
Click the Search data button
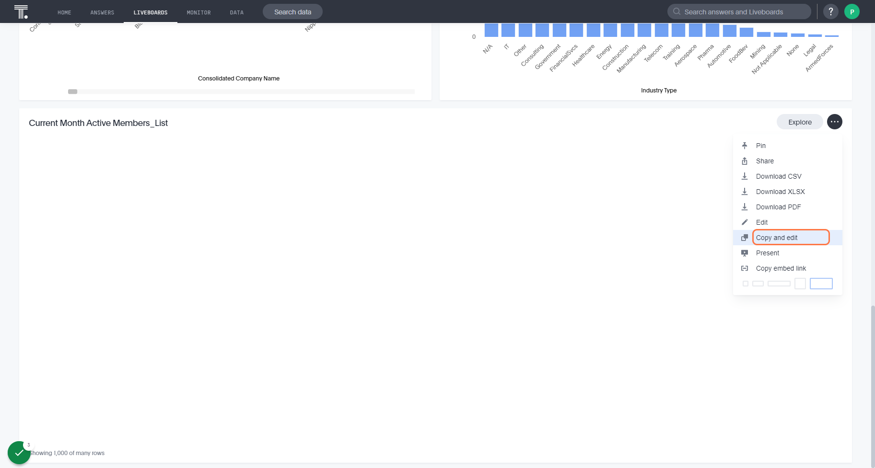coord(292,11)
